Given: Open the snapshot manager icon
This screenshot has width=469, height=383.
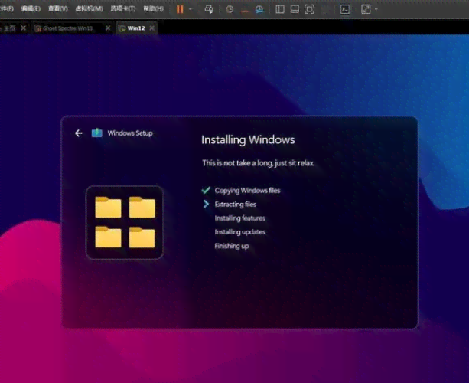Looking at the screenshot, I should tap(259, 10).
